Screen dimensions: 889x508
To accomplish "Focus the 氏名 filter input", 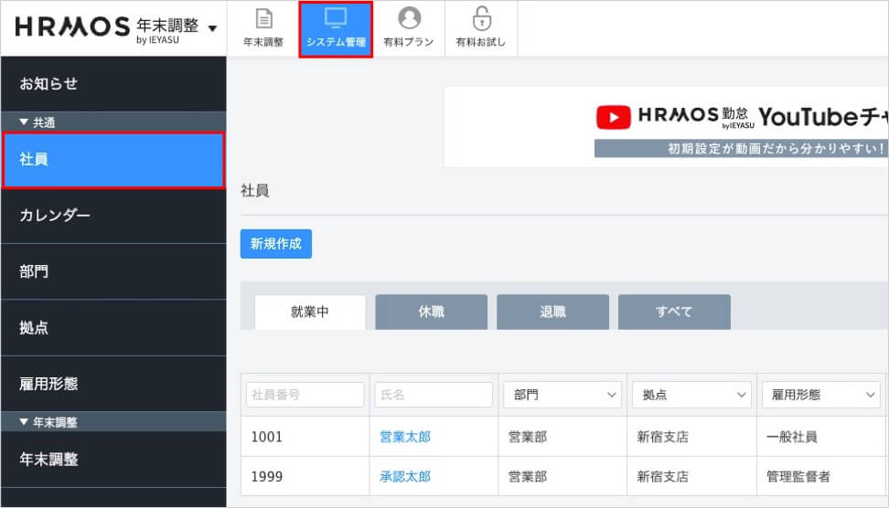I will [434, 395].
